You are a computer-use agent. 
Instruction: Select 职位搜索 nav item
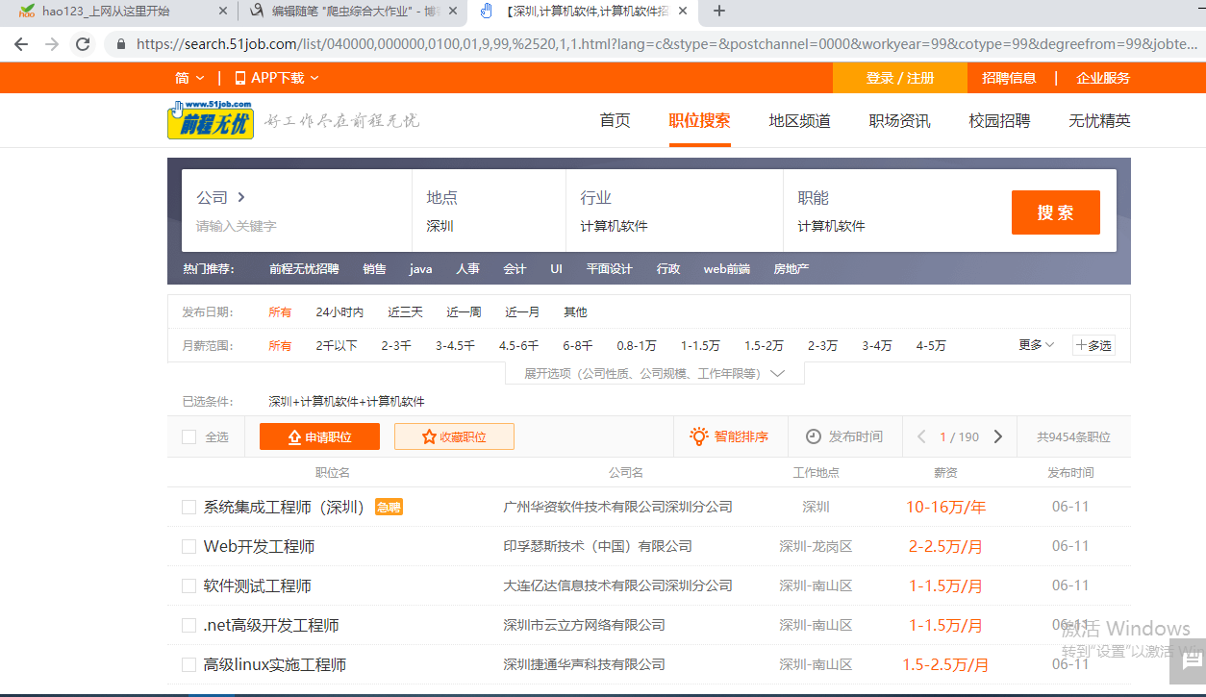pyautogui.click(x=699, y=120)
